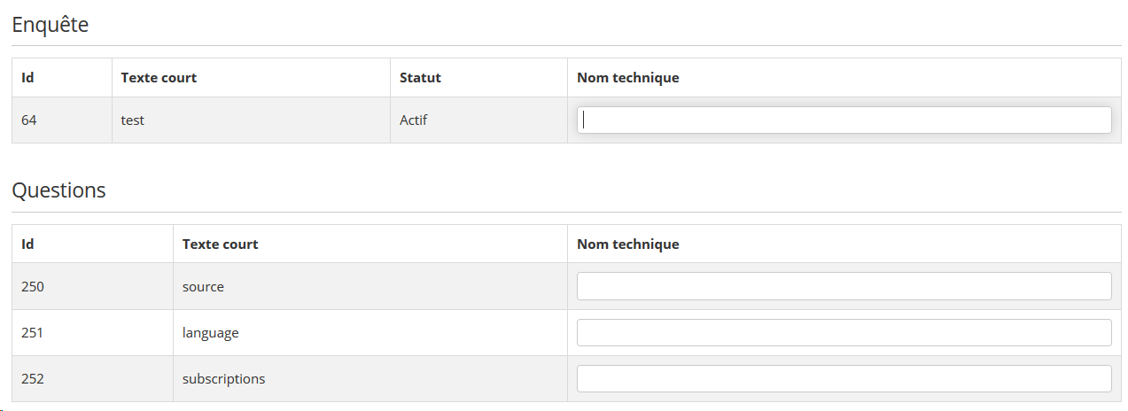This screenshot has height=411, width=1128.
Task: Click the 'Actif' status cell
Action: pos(414,120)
